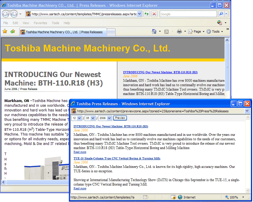The width and height of the screenshot is (253, 202).
Task: Expand the Home button dropdown arrow
Action: point(160,31)
